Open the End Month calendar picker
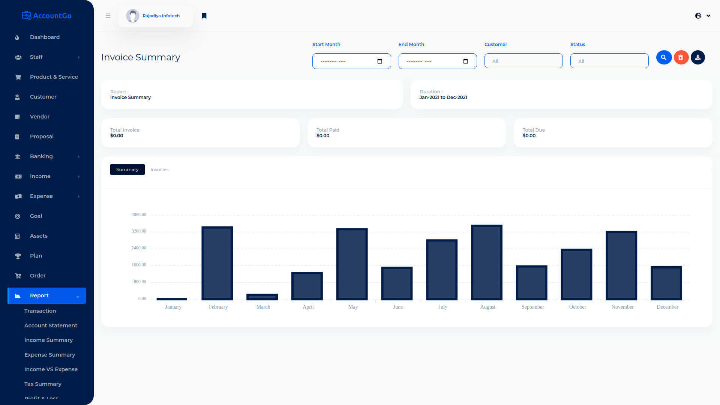Image resolution: width=720 pixels, height=405 pixels. tap(465, 61)
